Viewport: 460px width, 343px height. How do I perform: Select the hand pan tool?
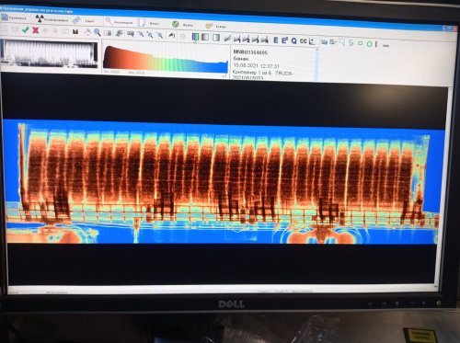(87, 32)
